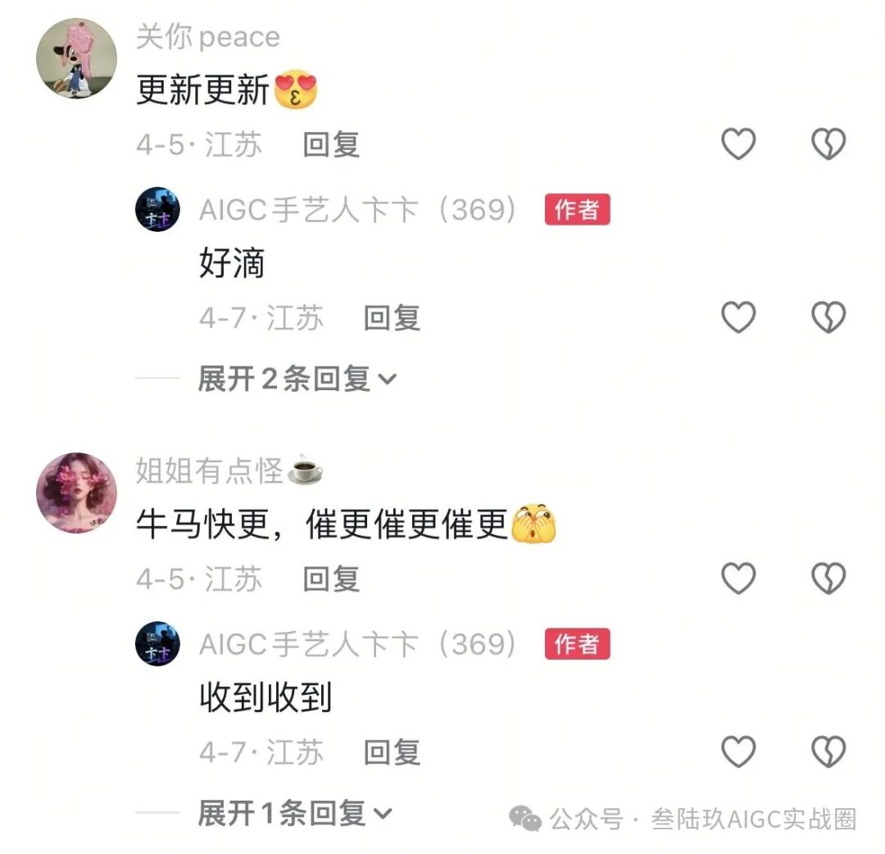885x854 pixels.
Task: Reply to 收到收到 comment via 回复
Action: click(393, 752)
